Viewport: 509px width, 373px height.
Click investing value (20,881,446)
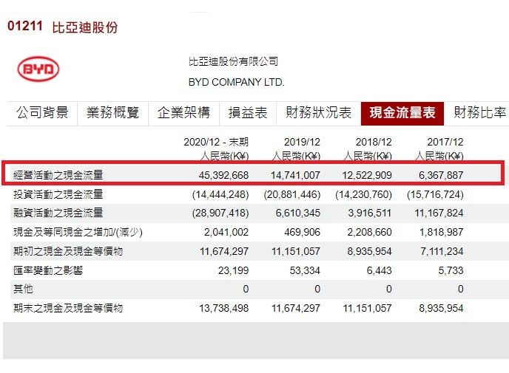click(x=292, y=194)
